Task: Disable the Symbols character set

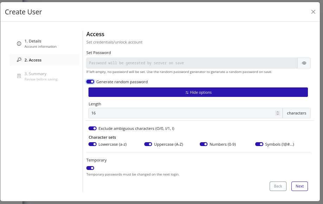Action: point(259,144)
